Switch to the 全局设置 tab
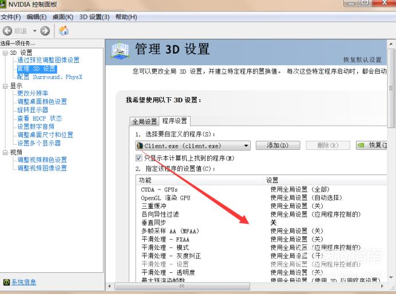The image size is (396, 294). [144, 121]
